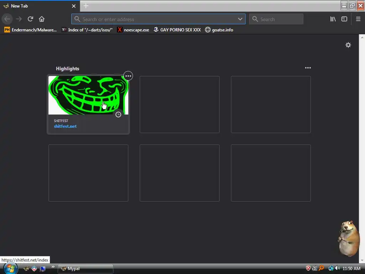Open the Endermanch/Malware bookmark
This screenshot has height=274, width=365.
coord(31,30)
